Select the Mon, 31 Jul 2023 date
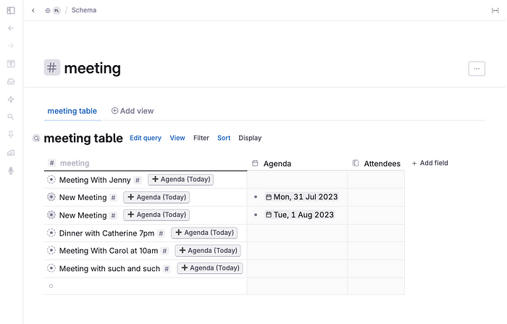 [301, 196]
